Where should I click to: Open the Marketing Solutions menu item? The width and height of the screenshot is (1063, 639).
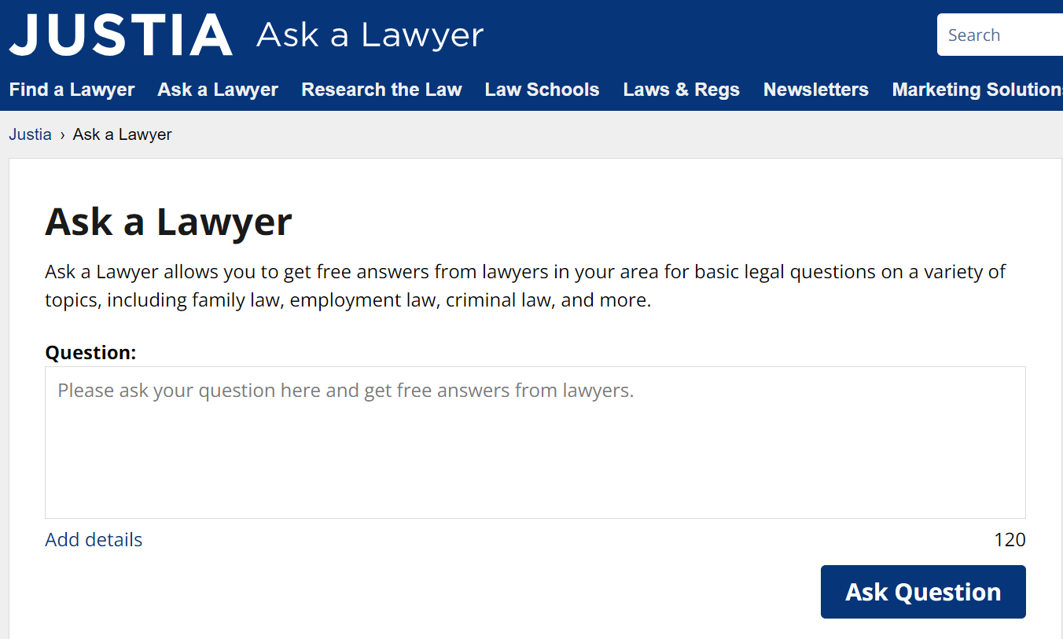coord(977,90)
